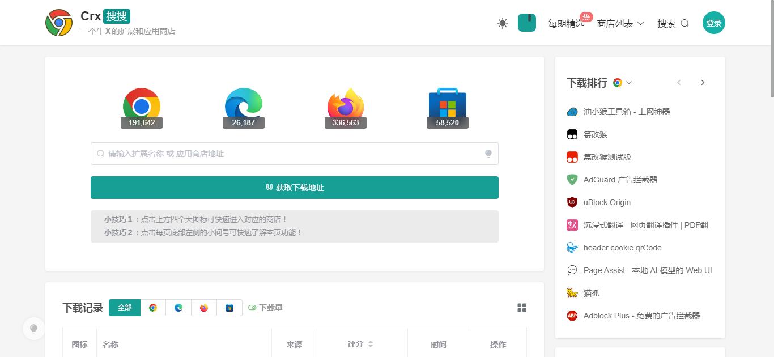774x357 pixels.
Task: Select the Firefox filter tab in 下载记录
Action: coord(204,308)
